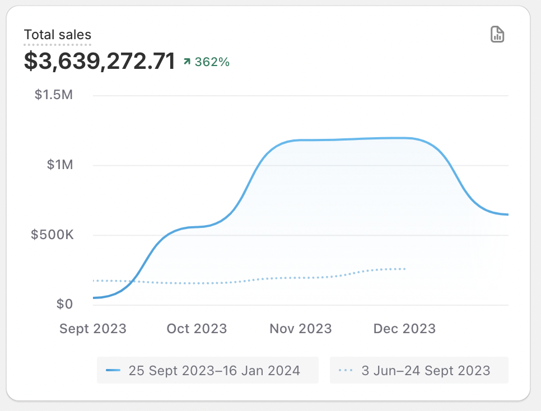Click the Oct 2023 axis label
This screenshot has width=541, height=411.
(x=197, y=329)
